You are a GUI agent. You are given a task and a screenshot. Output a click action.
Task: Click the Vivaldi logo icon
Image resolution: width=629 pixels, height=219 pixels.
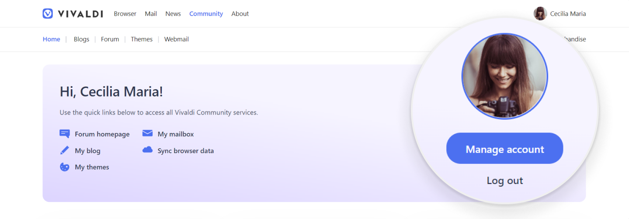(48, 14)
